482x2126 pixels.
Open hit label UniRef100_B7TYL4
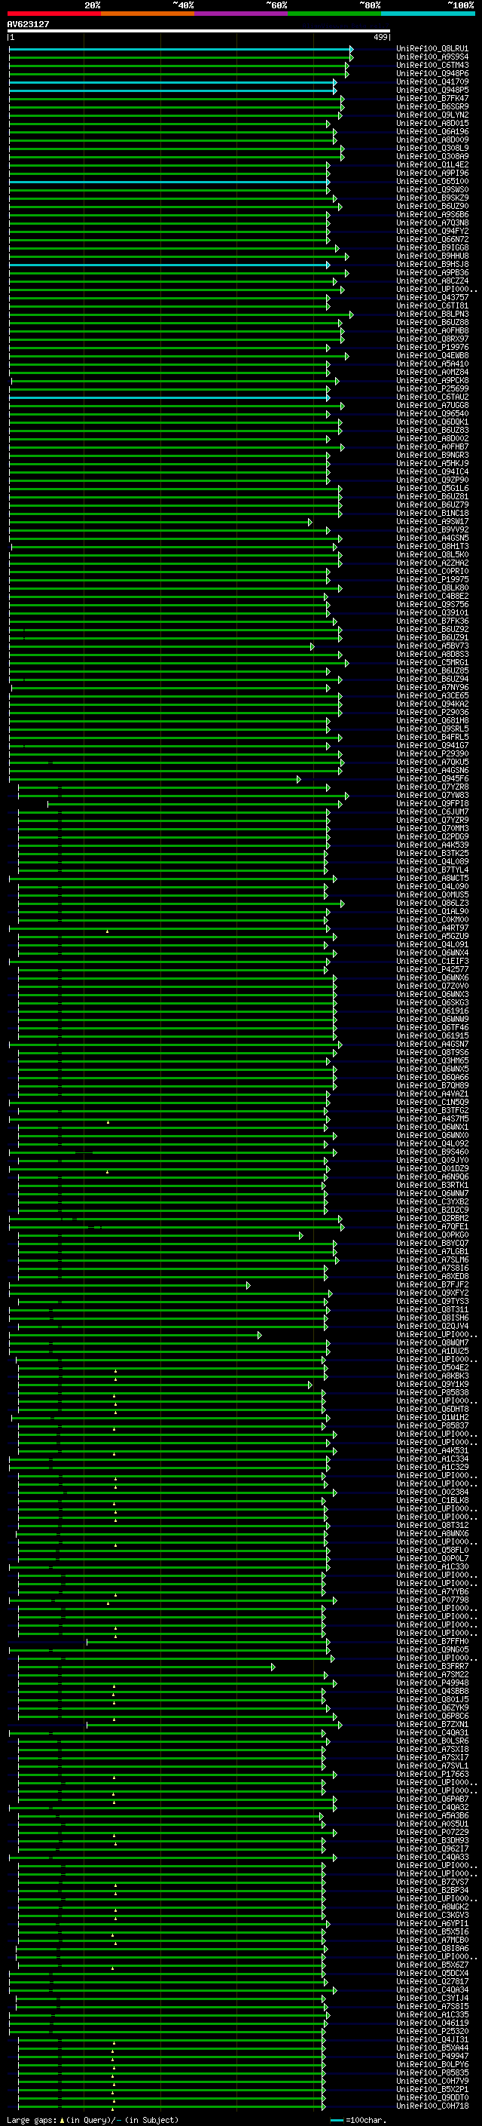click(x=432, y=870)
